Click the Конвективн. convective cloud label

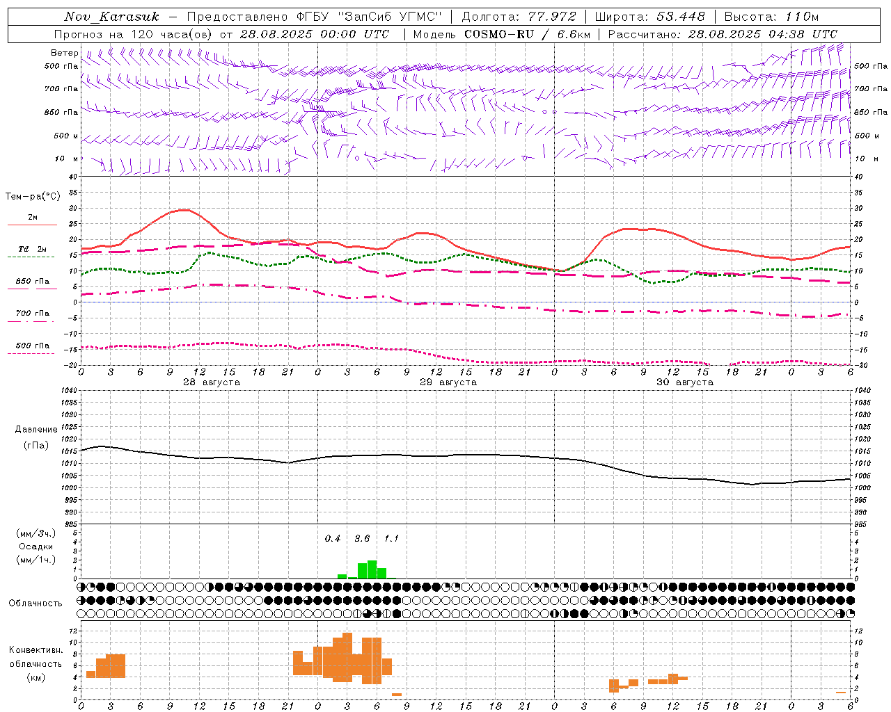point(36,650)
